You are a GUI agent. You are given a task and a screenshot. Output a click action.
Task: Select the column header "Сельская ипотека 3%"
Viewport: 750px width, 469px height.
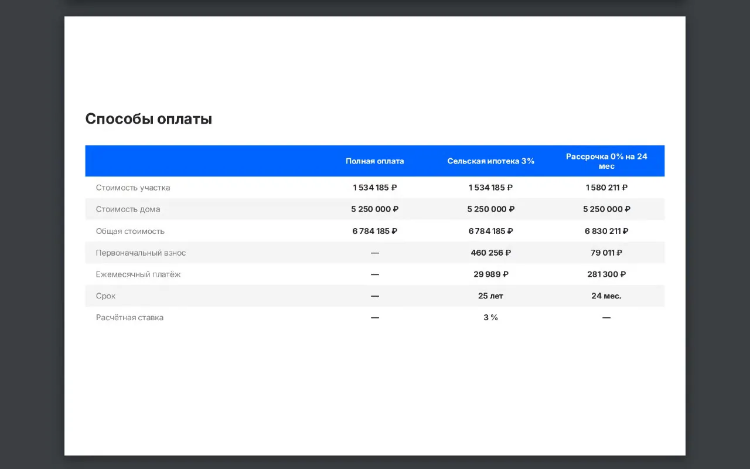pyautogui.click(x=491, y=161)
